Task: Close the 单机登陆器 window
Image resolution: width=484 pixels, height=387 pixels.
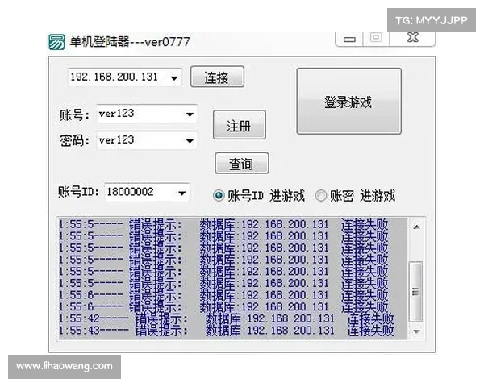Action: pos(413,38)
